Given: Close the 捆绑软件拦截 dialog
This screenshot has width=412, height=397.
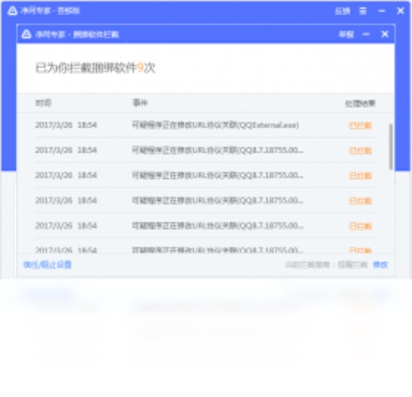Looking at the screenshot, I should pos(385,34).
